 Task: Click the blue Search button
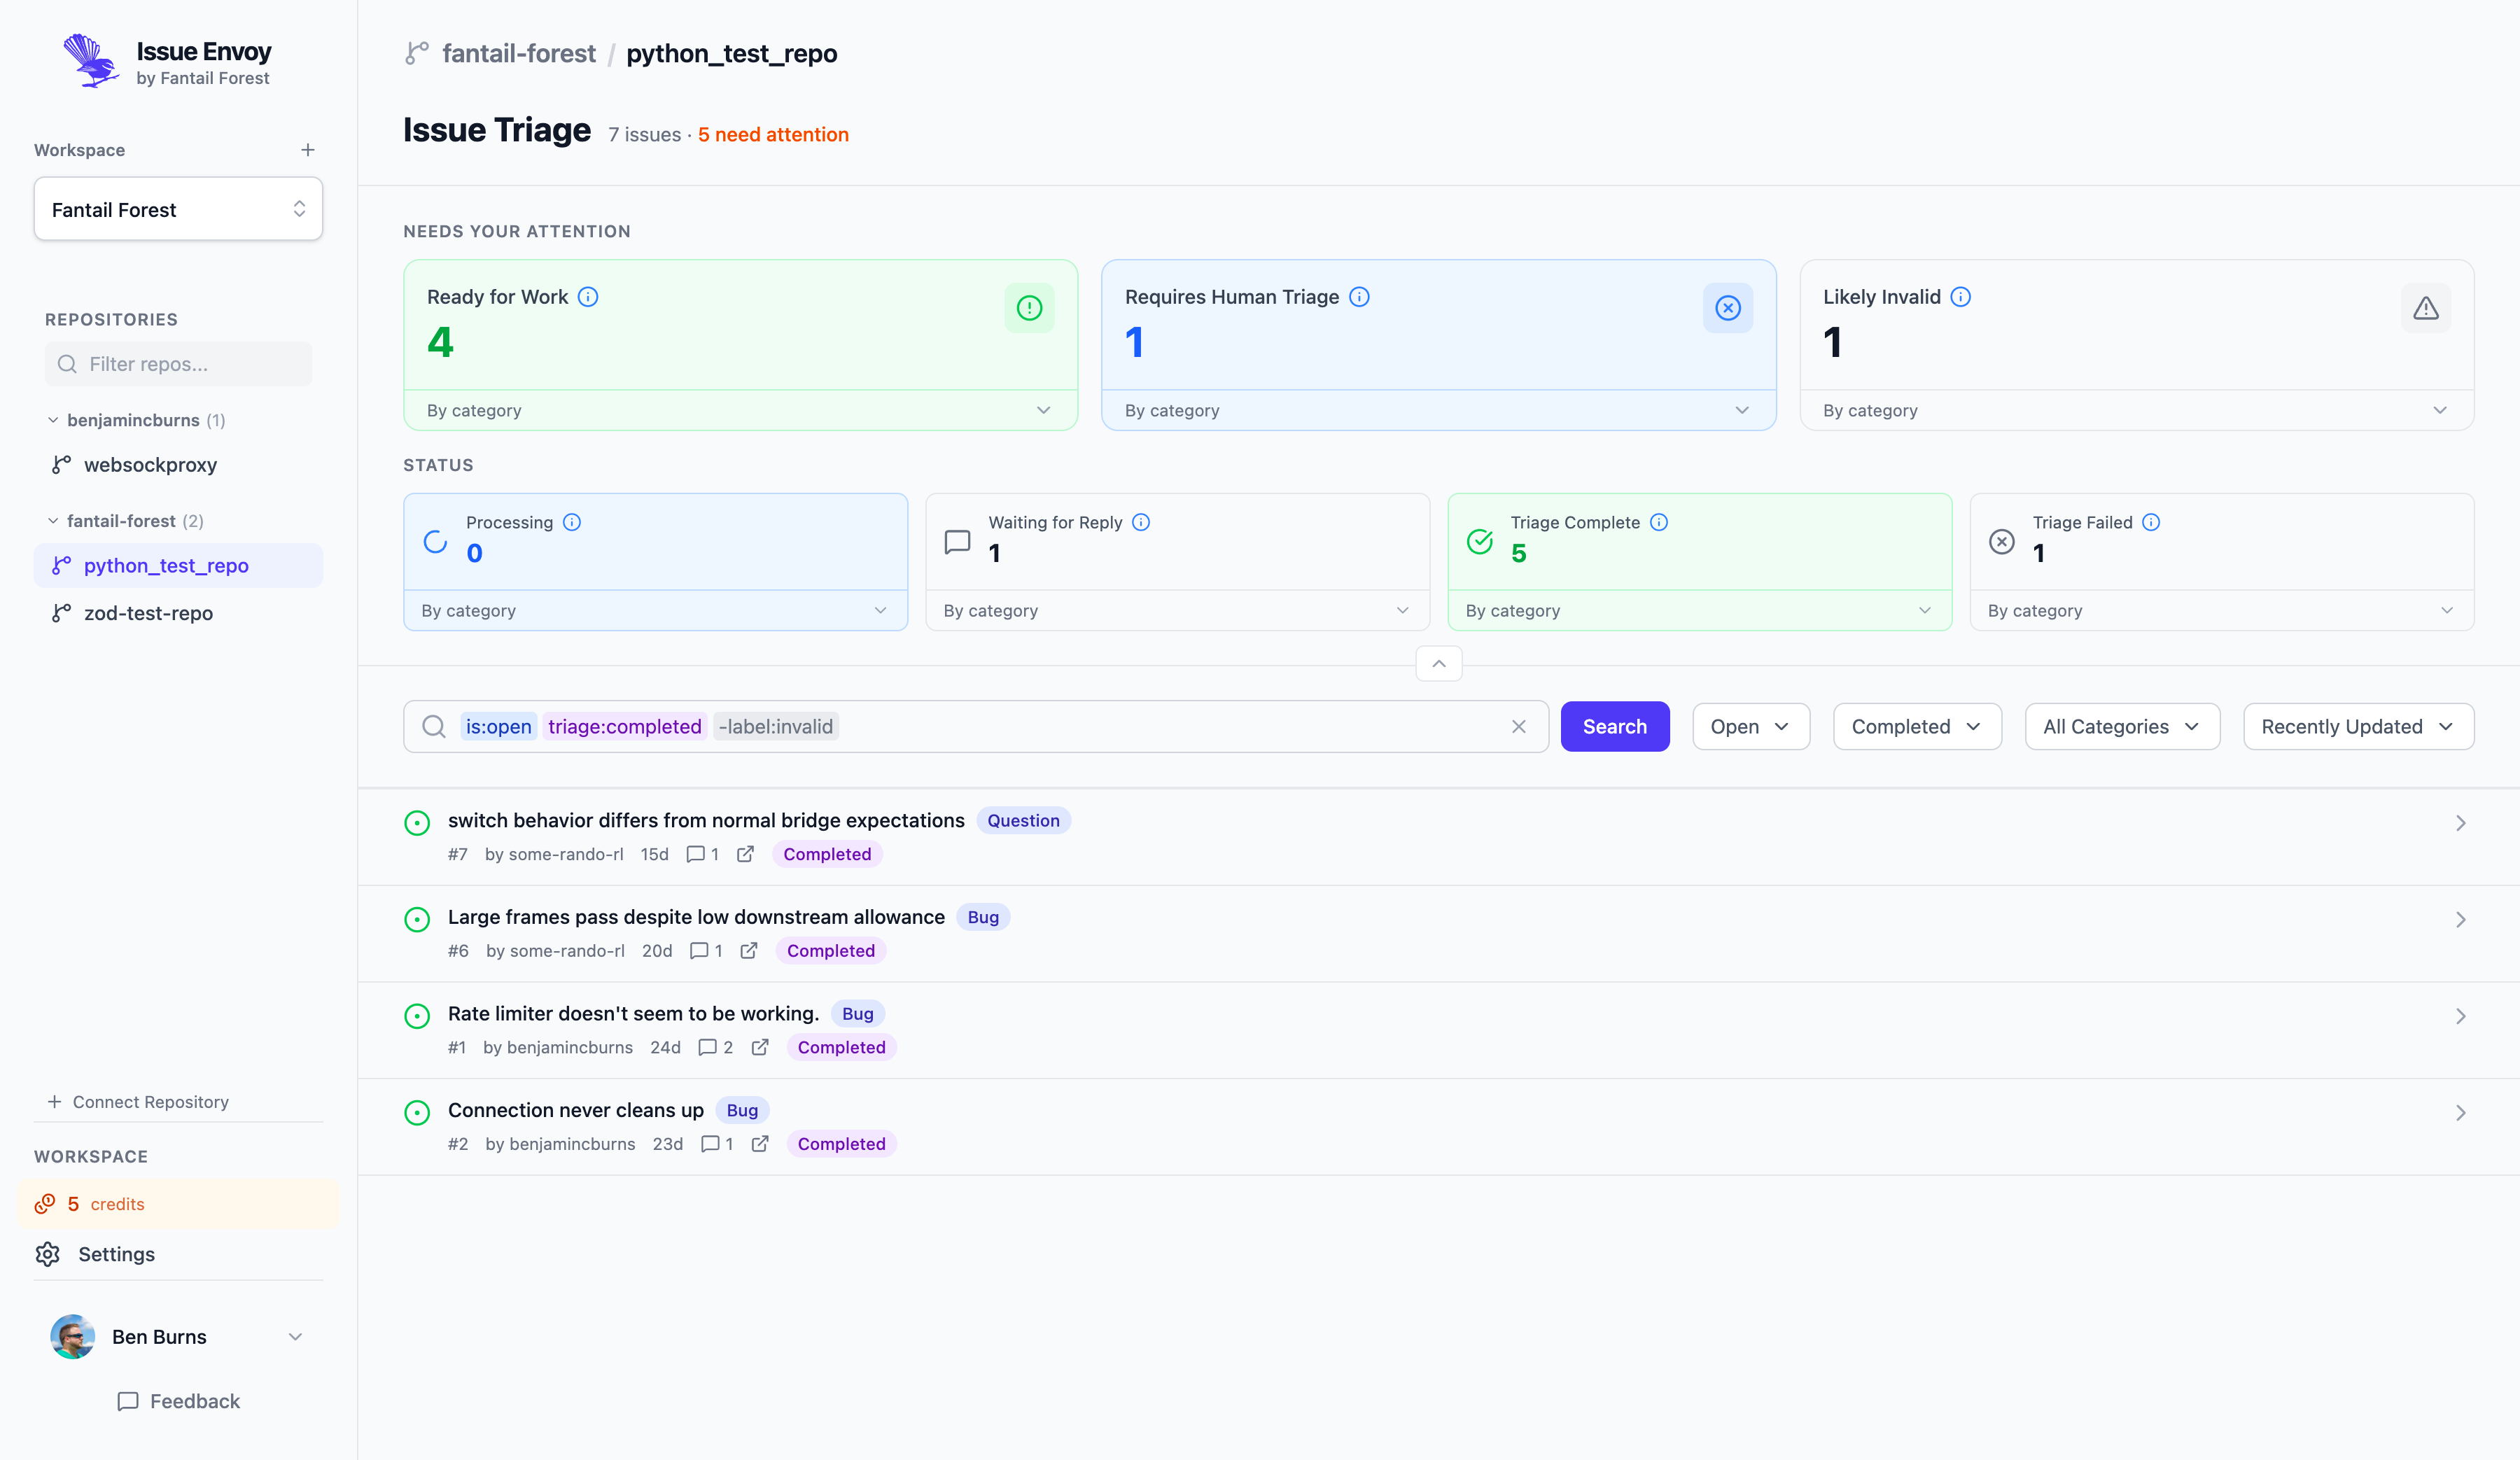pos(1614,727)
